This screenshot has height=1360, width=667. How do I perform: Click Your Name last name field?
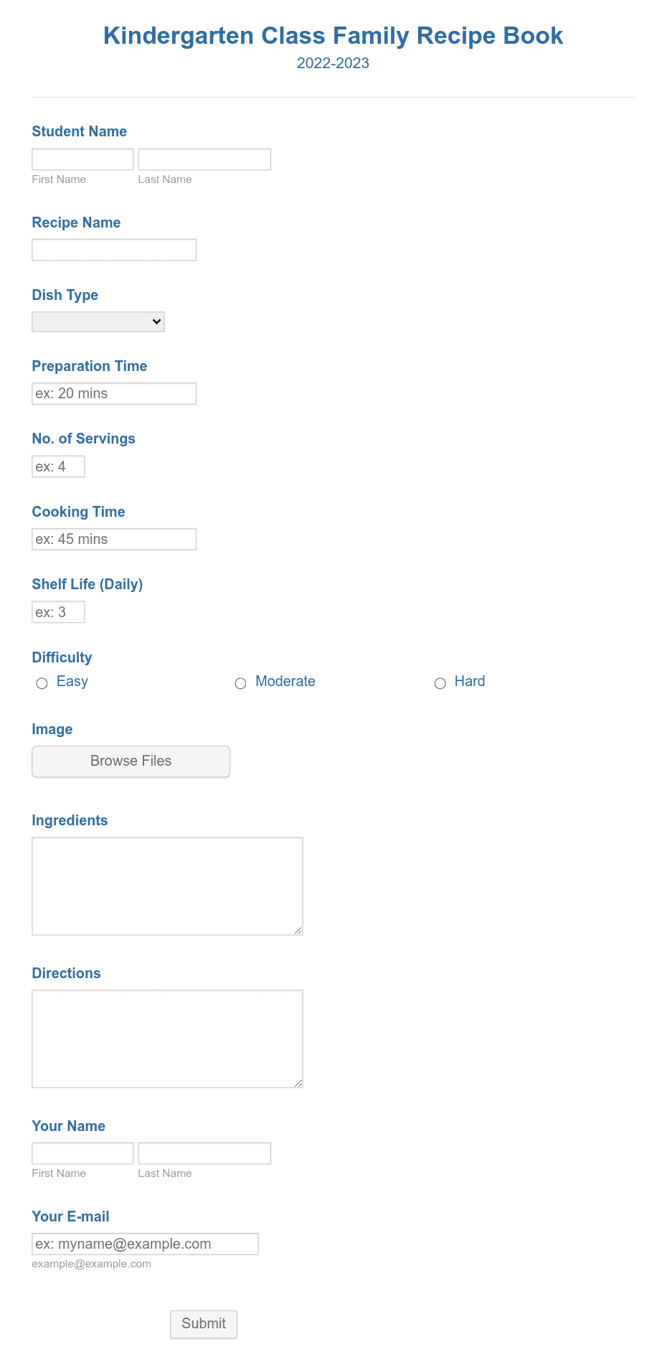tap(204, 1153)
